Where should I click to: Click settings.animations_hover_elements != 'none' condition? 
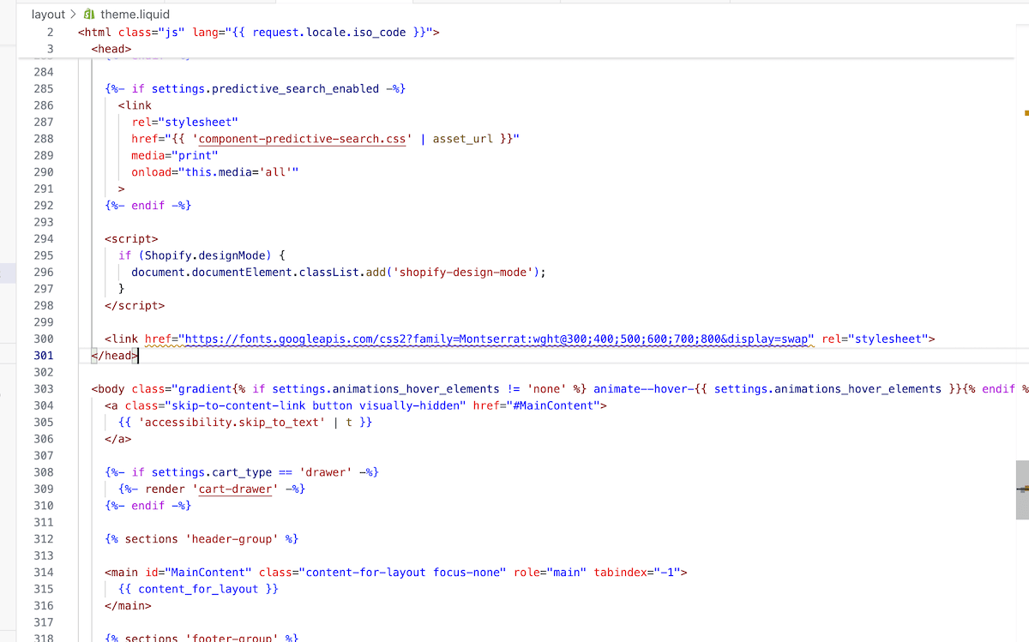(x=419, y=388)
